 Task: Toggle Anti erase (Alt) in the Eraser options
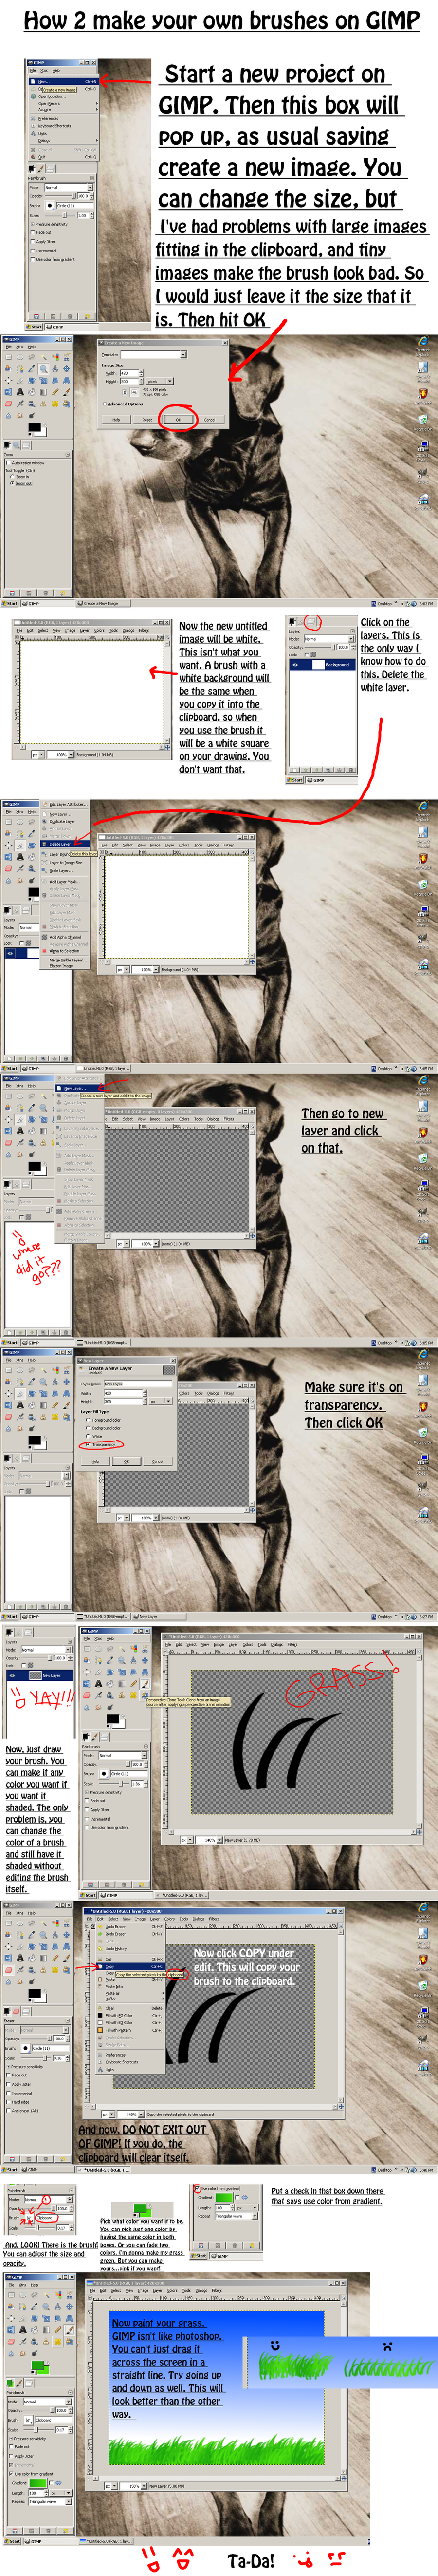point(22,2111)
